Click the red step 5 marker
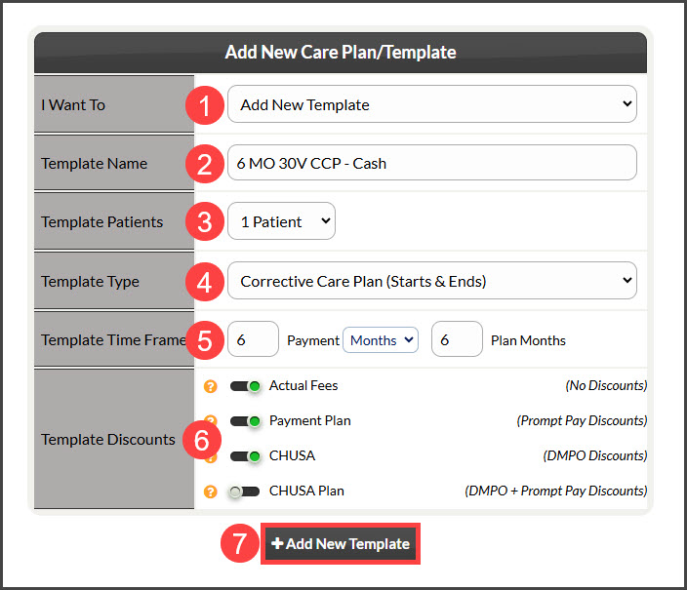Image resolution: width=687 pixels, height=590 pixels. 205,340
